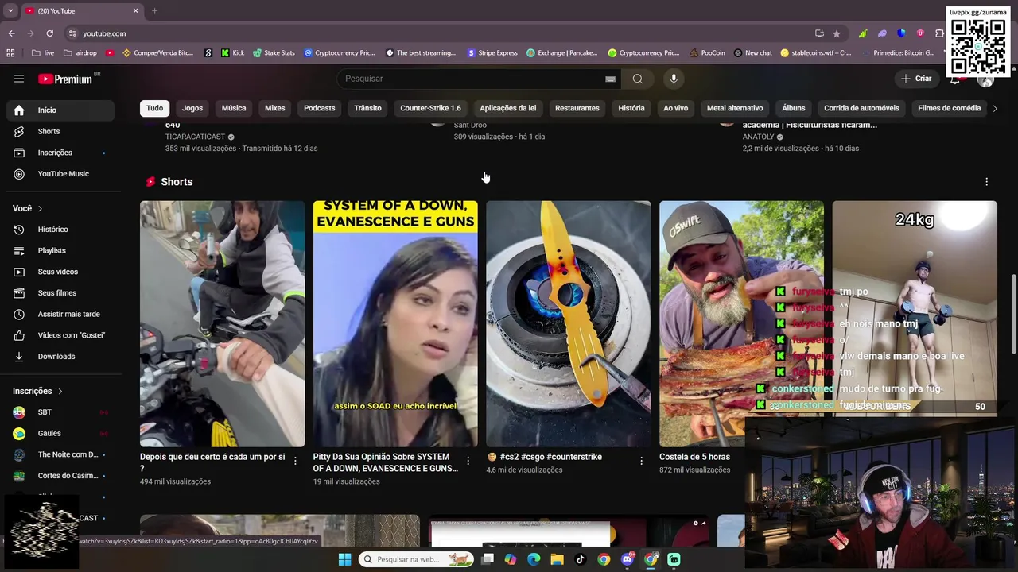This screenshot has width=1018, height=572.
Task: Open Seus filmes in the sidebar
Action: tap(60, 293)
